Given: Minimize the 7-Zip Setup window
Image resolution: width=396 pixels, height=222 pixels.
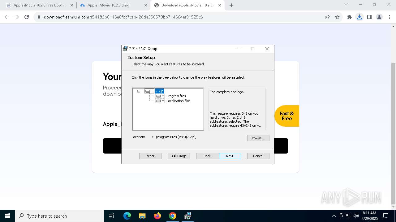Looking at the screenshot, I should tap(239, 49).
